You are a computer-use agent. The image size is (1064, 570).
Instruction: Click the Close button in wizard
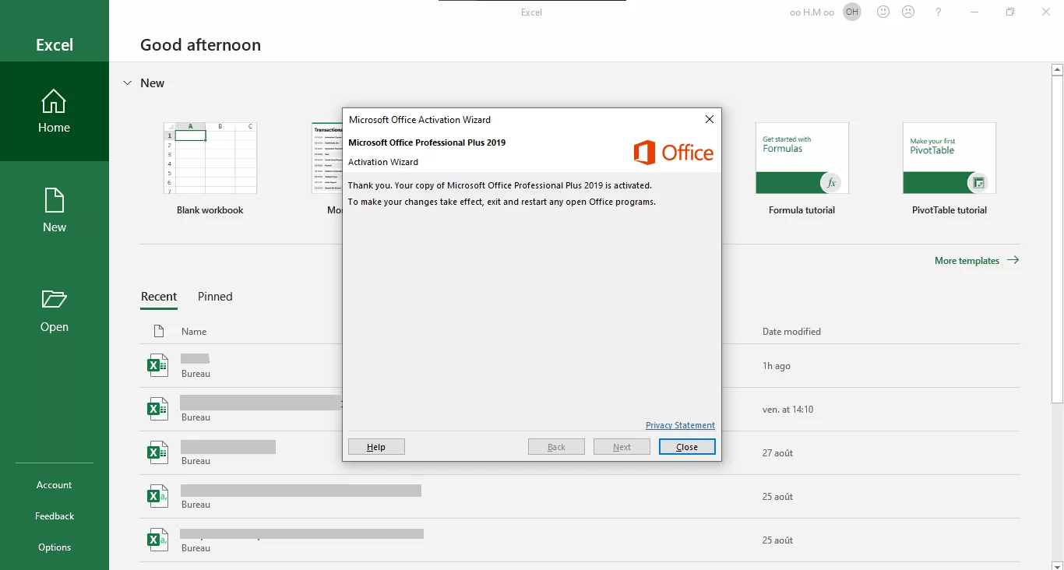point(687,447)
